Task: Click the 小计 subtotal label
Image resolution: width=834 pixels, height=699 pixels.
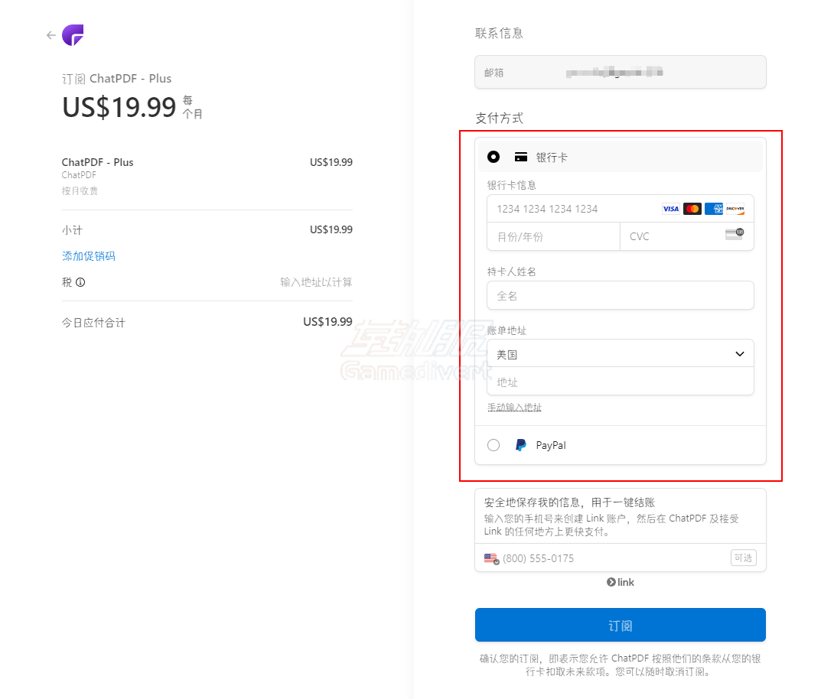Action: click(73, 230)
